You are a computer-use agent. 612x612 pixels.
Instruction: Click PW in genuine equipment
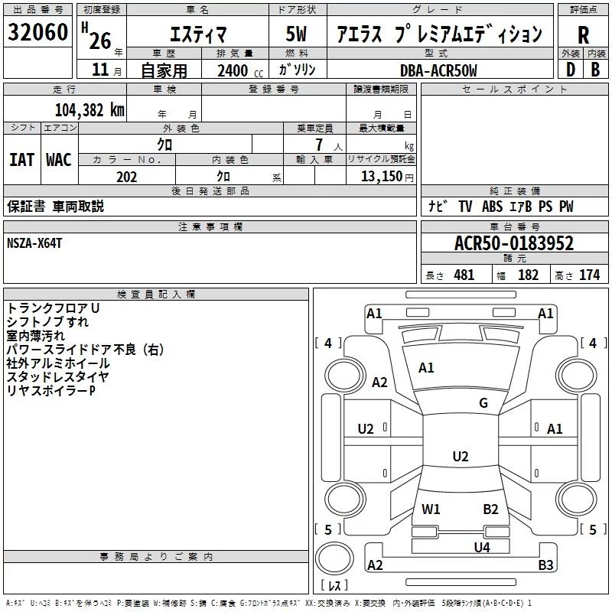click(566, 206)
